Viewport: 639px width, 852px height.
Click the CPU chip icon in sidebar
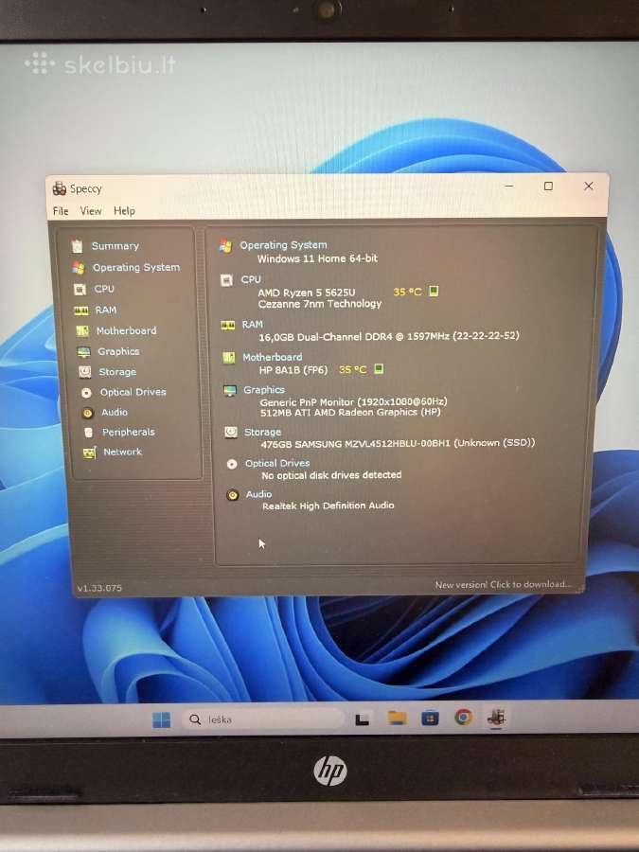[x=80, y=289]
